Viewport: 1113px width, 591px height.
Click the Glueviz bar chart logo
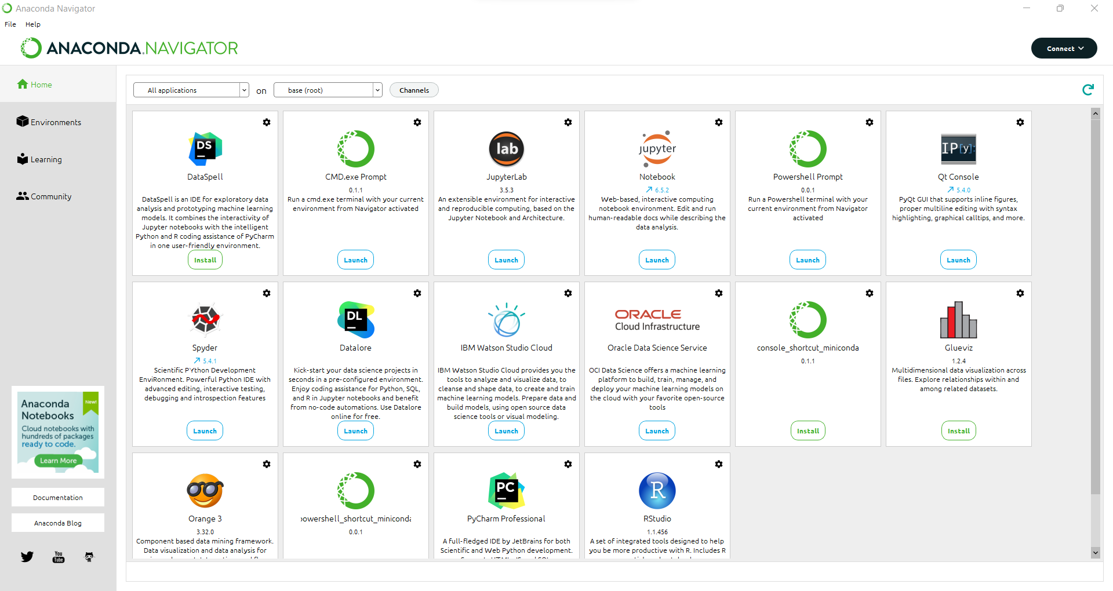tap(958, 320)
